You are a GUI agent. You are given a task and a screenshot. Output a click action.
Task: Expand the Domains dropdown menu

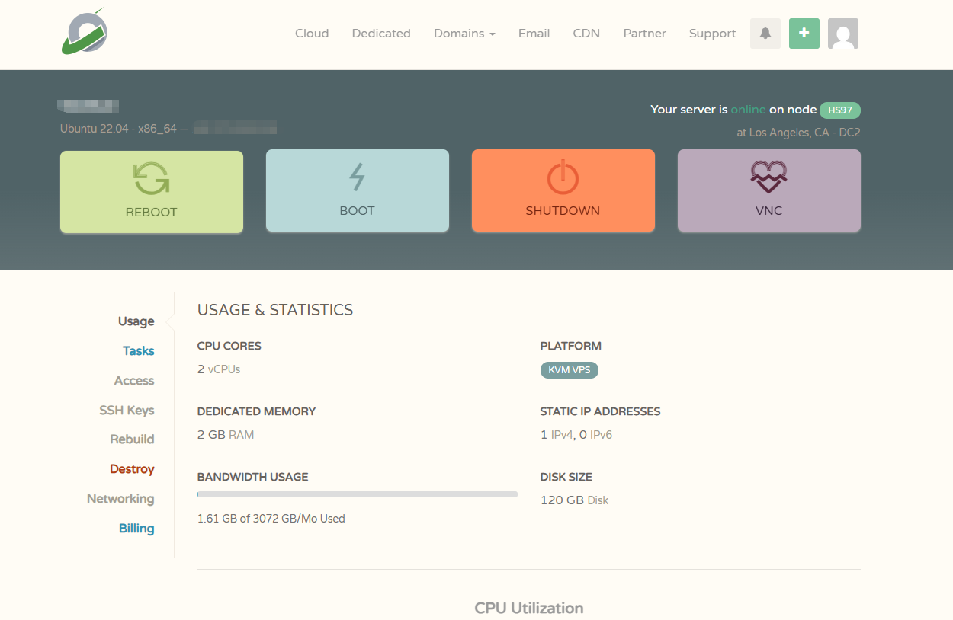point(464,33)
